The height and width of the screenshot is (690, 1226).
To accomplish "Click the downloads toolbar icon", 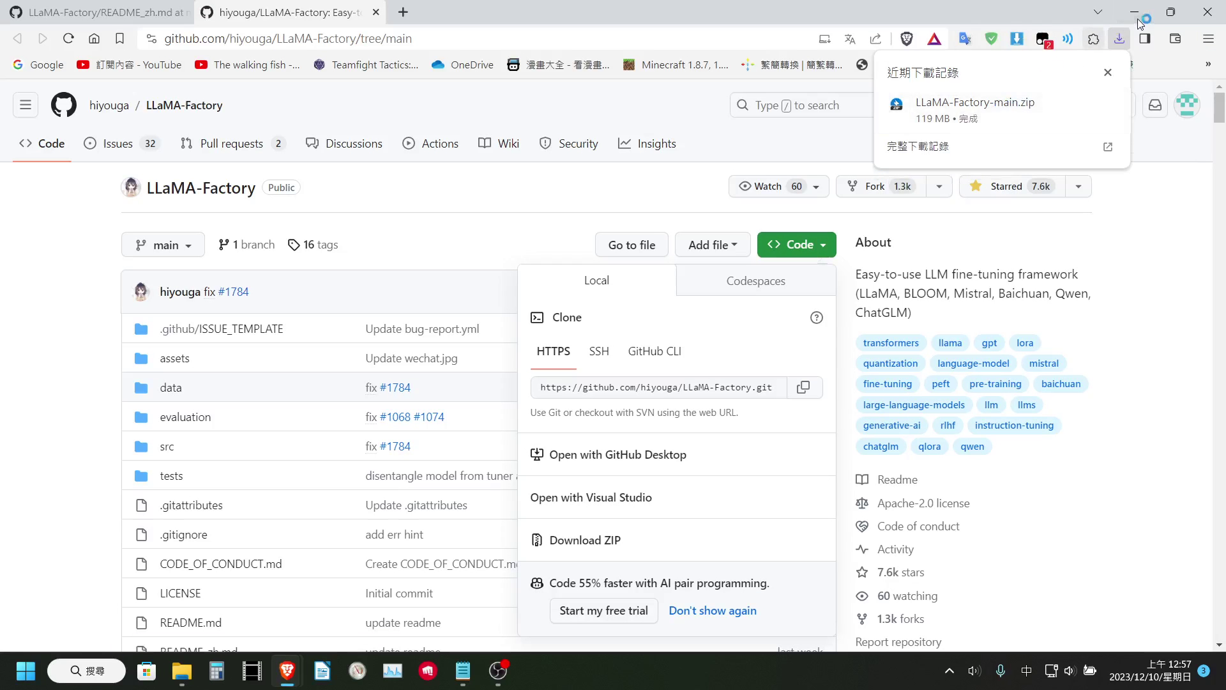I will tap(1119, 39).
